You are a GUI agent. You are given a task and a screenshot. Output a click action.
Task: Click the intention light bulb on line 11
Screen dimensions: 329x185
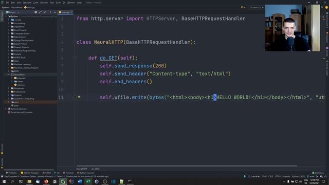(x=79, y=97)
